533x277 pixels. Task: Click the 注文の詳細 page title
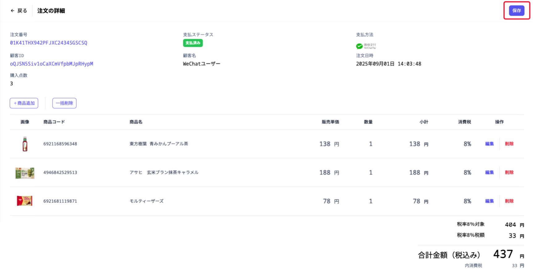point(51,11)
